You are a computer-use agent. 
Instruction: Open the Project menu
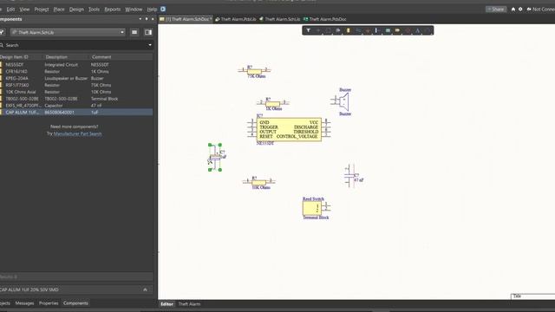point(42,10)
